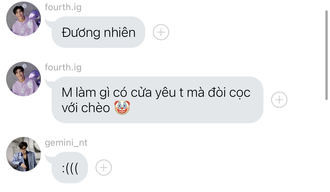Click the fourth.ig username above "M làm gì" message
The height and width of the screenshot is (192, 330).
pyautogui.click(x=63, y=67)
